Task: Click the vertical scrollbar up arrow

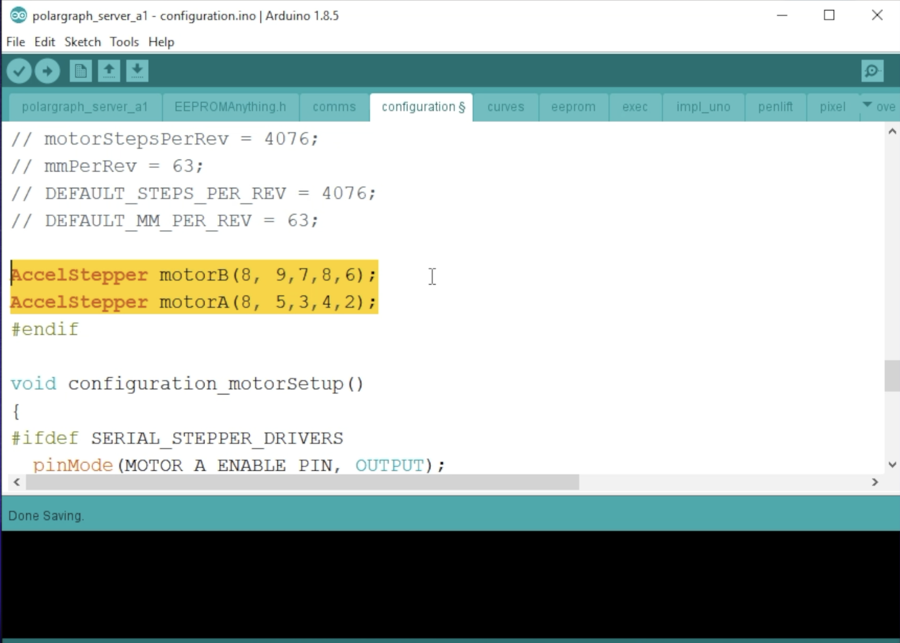Action: (892, 131)
